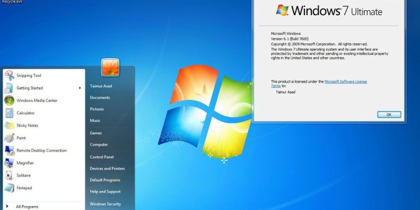Select the Magnifier label in Start menu
The image size is (420, 210).
[25, 163]
